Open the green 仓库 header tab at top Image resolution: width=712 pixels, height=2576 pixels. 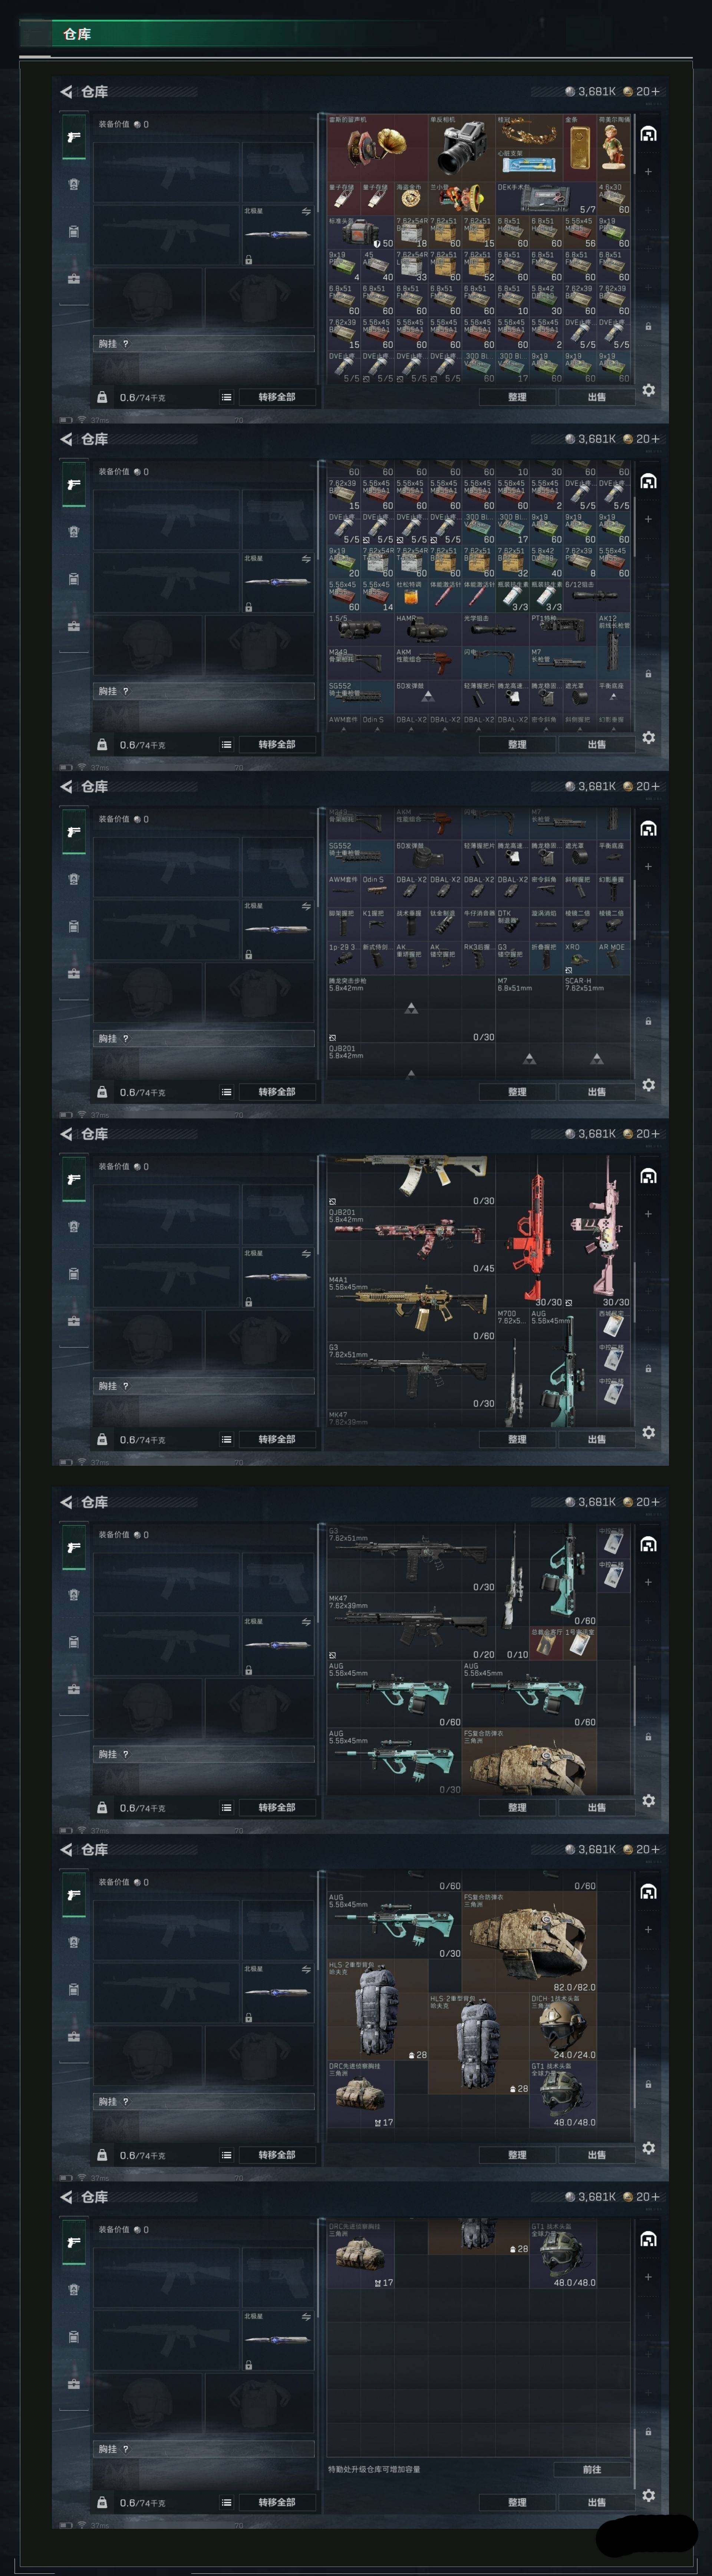77,34
